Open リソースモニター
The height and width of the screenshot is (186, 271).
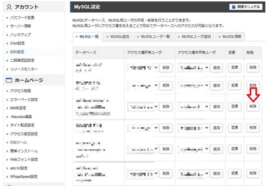pos(24,69)
